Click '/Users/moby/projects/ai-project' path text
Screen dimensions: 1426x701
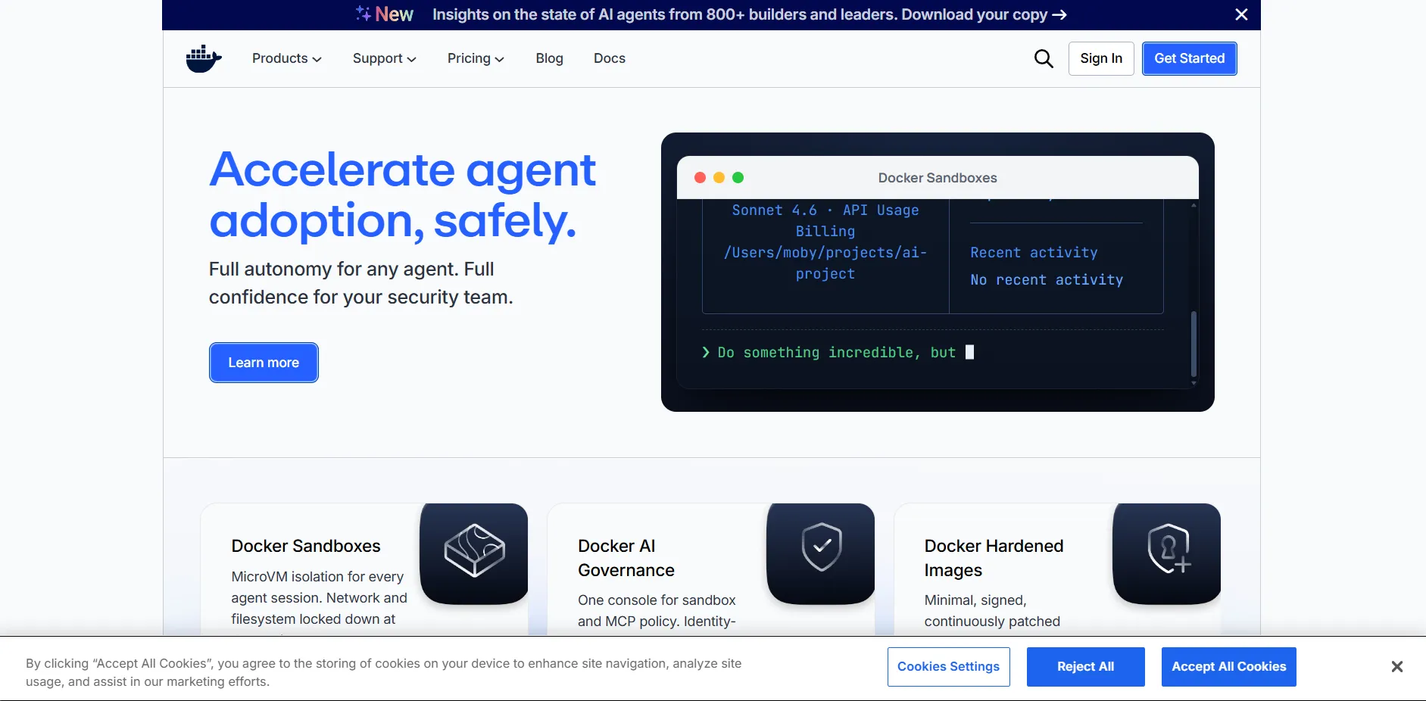click(x=825, y=263)
